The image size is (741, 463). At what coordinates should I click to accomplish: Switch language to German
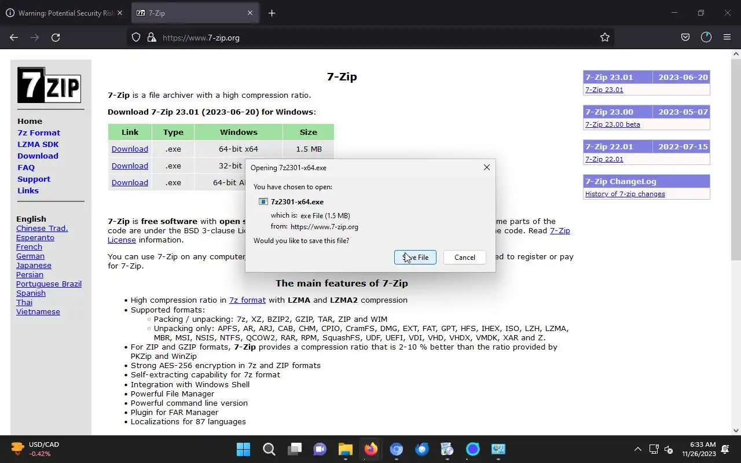(30, 256)
